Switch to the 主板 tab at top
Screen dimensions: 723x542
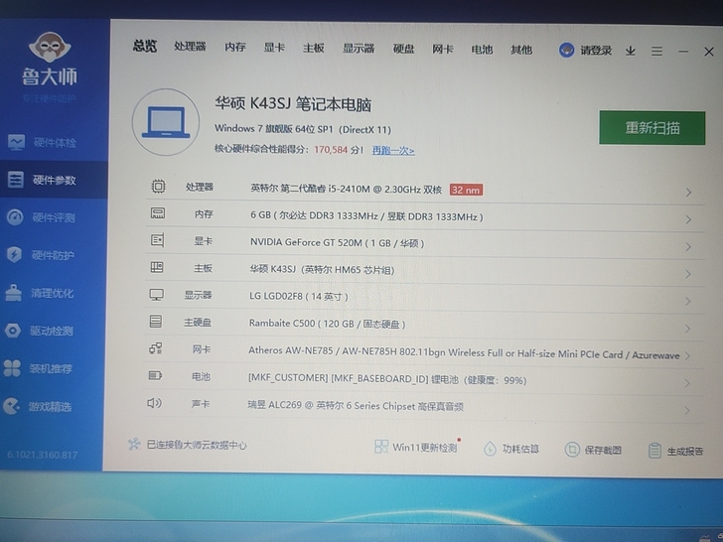click(x=314, y=48)
